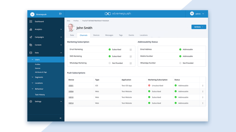Click the folder icon beside Xtremepush project name
The image size is (236, 132).
(x=60, y=14)
